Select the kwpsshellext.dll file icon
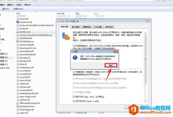Screen dimensions: 173x117 [x=18, y=51]
